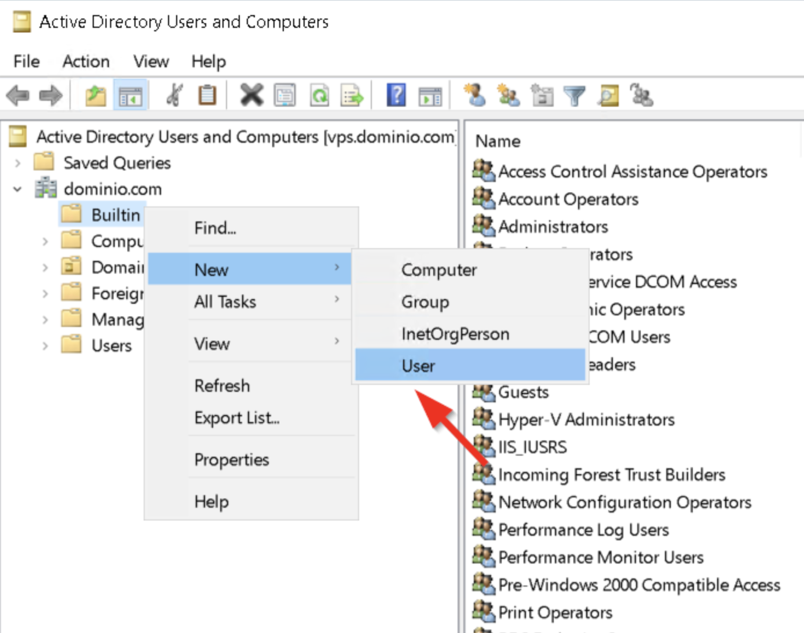The height and width of the screenshot is (633, 804).
Task: Click Properties in the context menu
Action: pyautogui.click(x=231, y=460)
